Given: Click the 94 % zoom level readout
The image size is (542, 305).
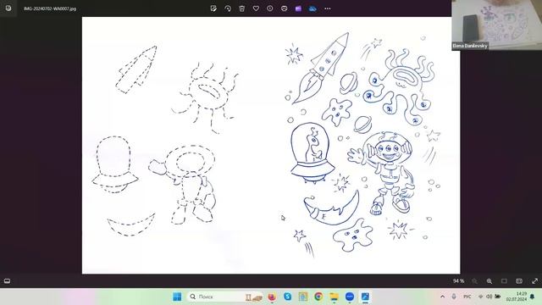Looking at the screenshot, I should click(x=458, y=281).
